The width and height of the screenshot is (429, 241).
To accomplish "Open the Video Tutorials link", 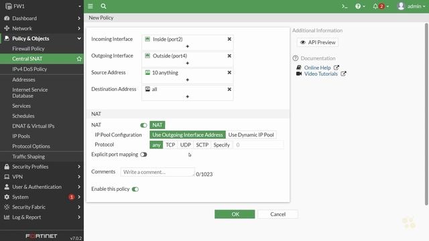I will [x=321, y=74].
